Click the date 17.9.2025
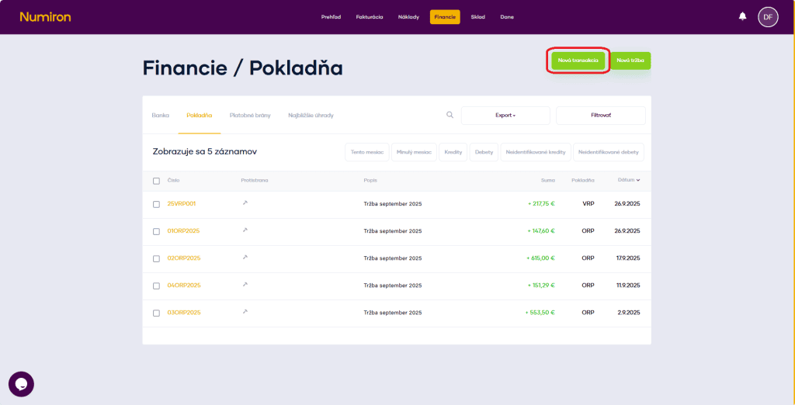The image size is (795, 405). (628, 258)
